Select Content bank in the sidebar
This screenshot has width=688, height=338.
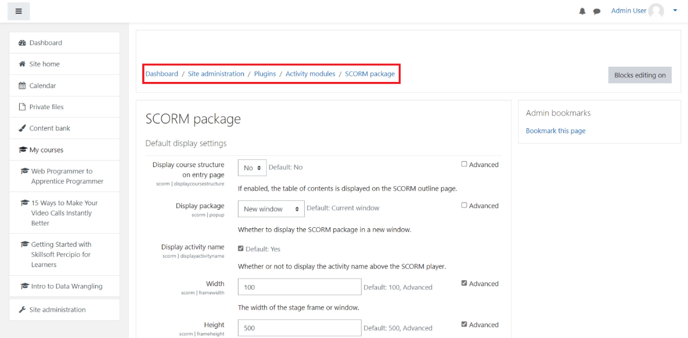pos(48,128)
